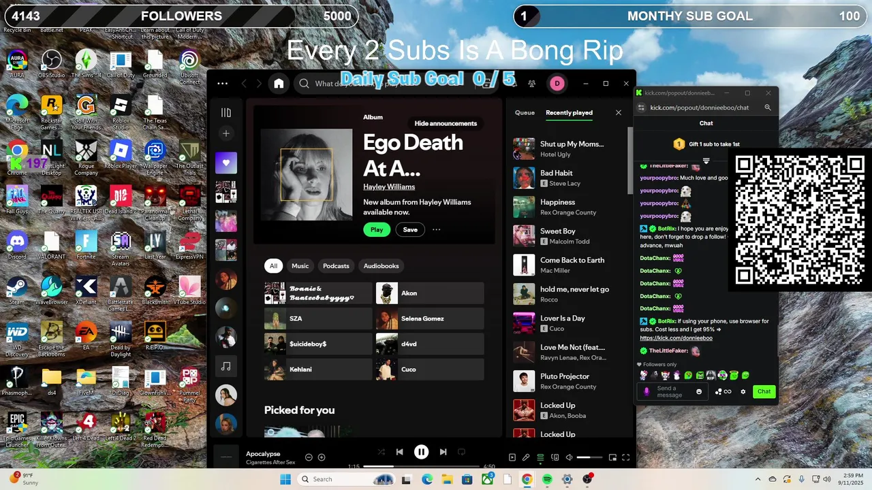Image resolution: width=872 pixels, height=490 pixels.
Task: Open OBS Studio from the taskbar
Action: point(587,479)
